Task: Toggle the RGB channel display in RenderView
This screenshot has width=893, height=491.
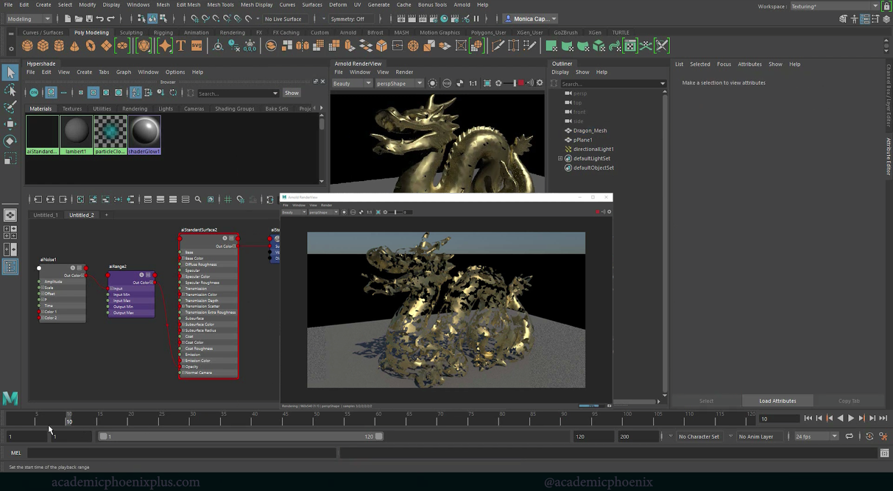Action: [446, 83]
